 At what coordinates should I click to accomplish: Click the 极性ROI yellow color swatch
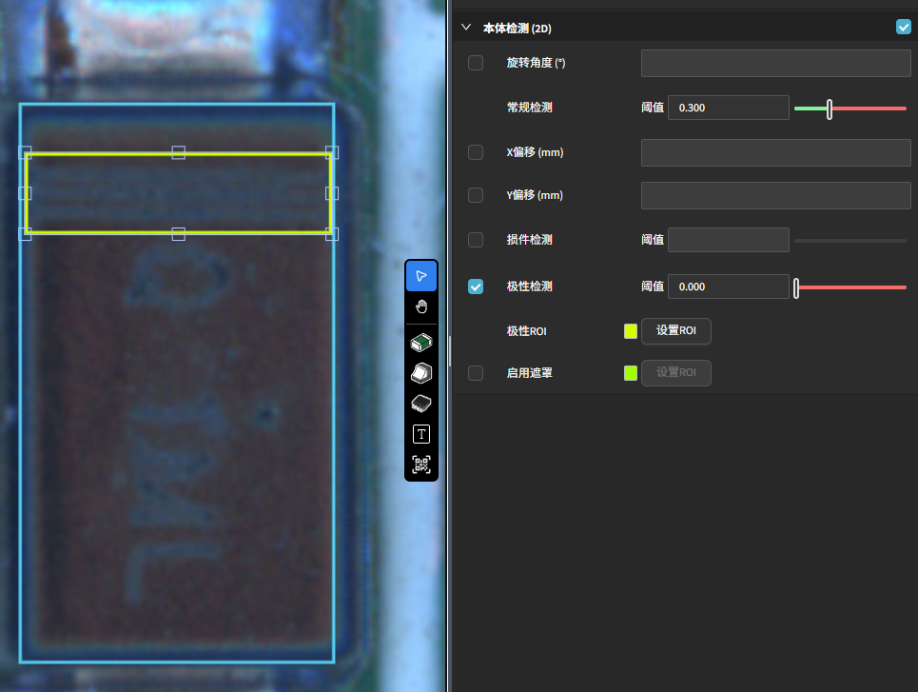click(x=631, y=331)
